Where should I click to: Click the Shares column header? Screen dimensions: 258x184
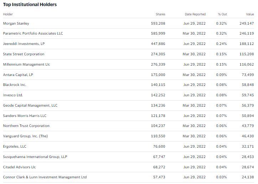coord(160,14)
